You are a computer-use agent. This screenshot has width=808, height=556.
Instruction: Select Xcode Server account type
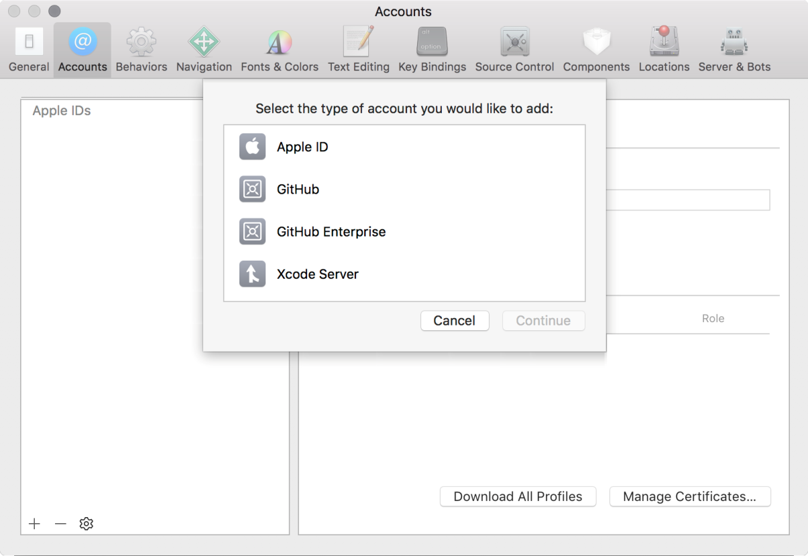pyautogui.click(x=404, y=274)
